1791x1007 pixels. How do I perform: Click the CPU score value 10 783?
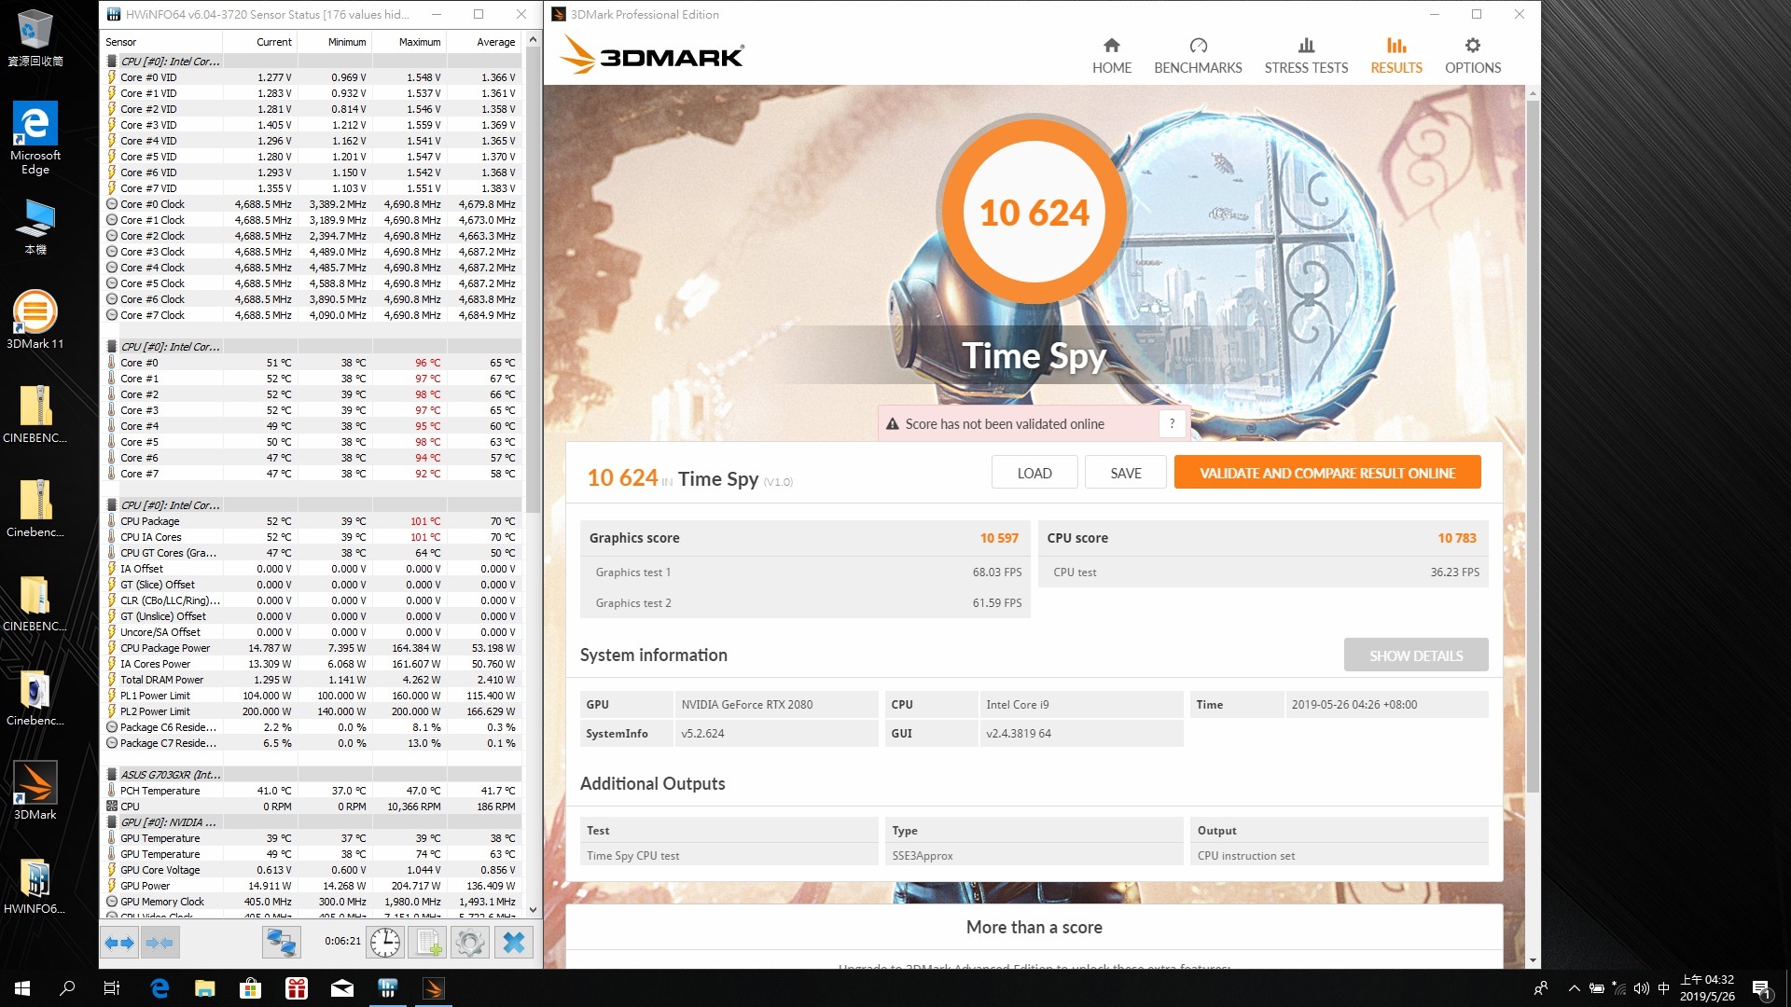point(1457,538)
